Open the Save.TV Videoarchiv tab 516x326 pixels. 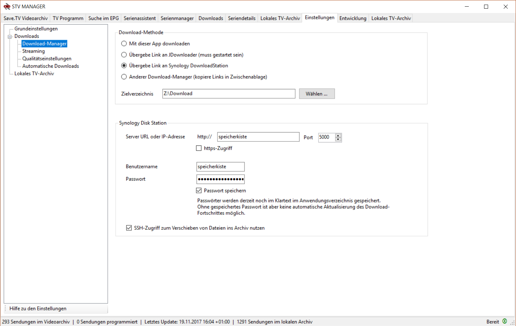[26, 18]
